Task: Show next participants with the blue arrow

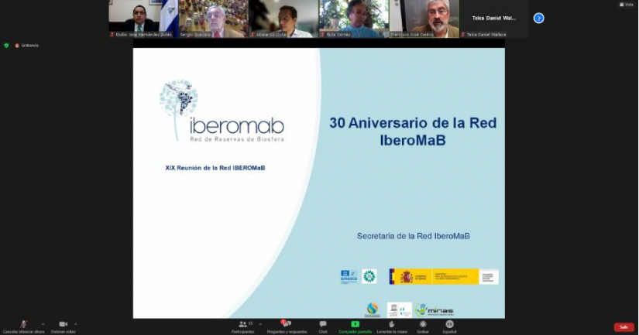Action: (539, 18)
